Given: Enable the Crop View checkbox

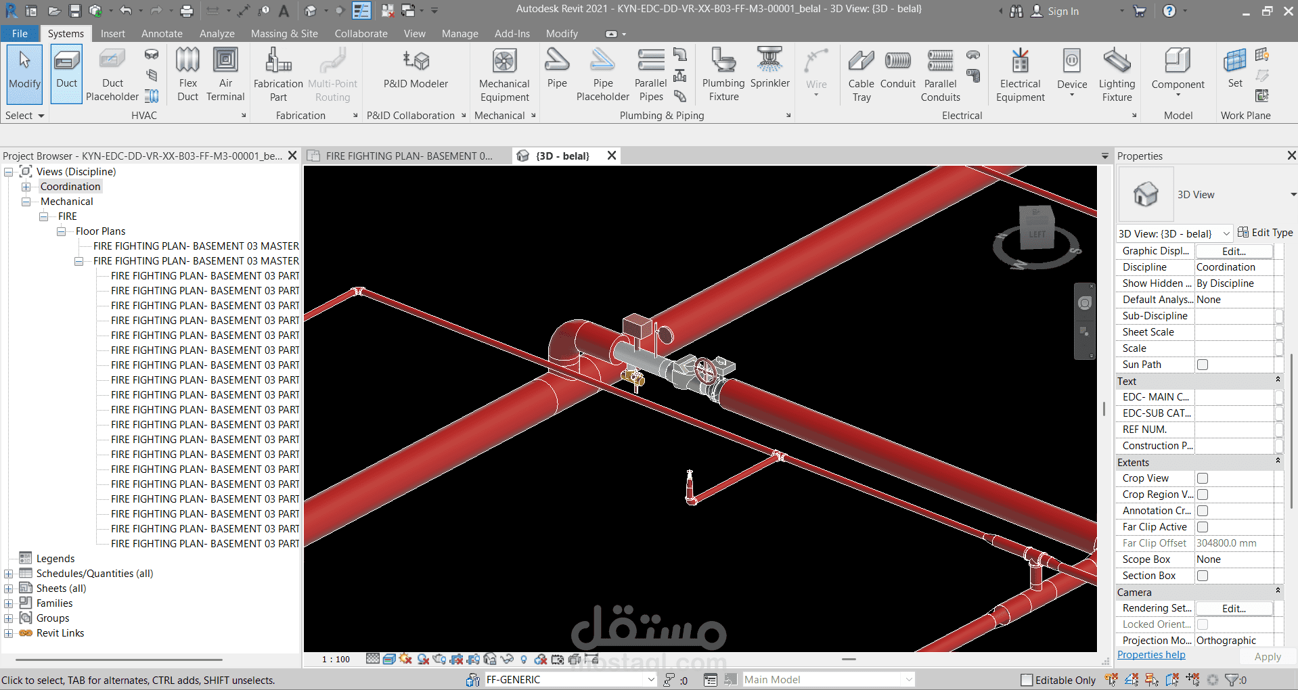Looking at the screenshot, I should (1203, 478).
